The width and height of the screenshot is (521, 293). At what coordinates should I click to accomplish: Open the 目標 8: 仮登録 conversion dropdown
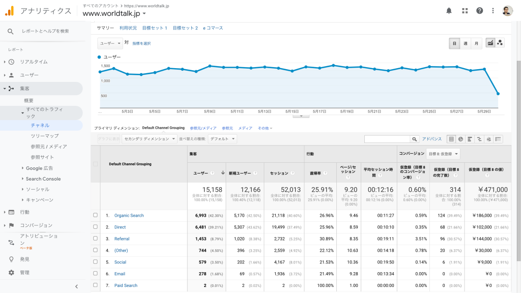click(443, 153)
